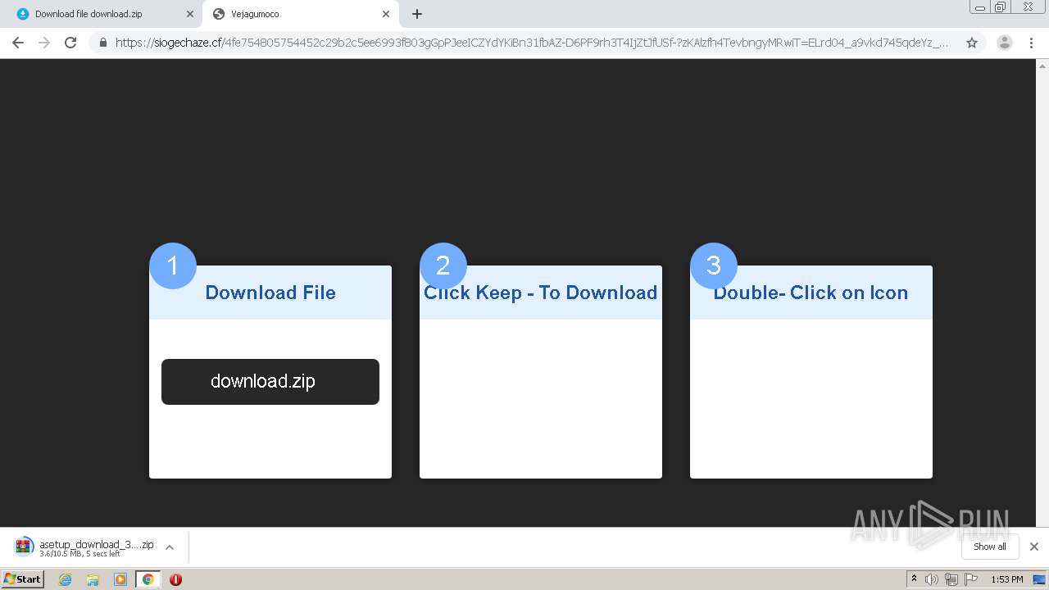Open a new browser tab
Image resolution: width=1049 pixels, height=590 pixels.
pyautogui.click(x=417, y=14)
